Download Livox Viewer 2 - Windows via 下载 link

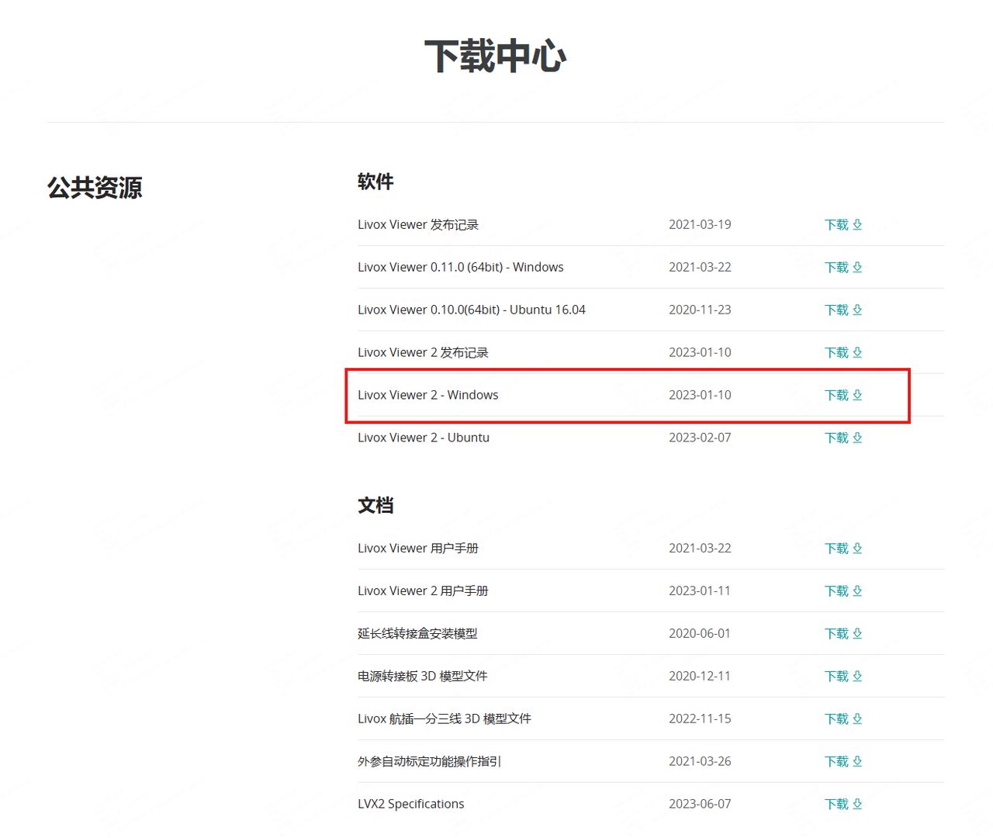point(843,395)
